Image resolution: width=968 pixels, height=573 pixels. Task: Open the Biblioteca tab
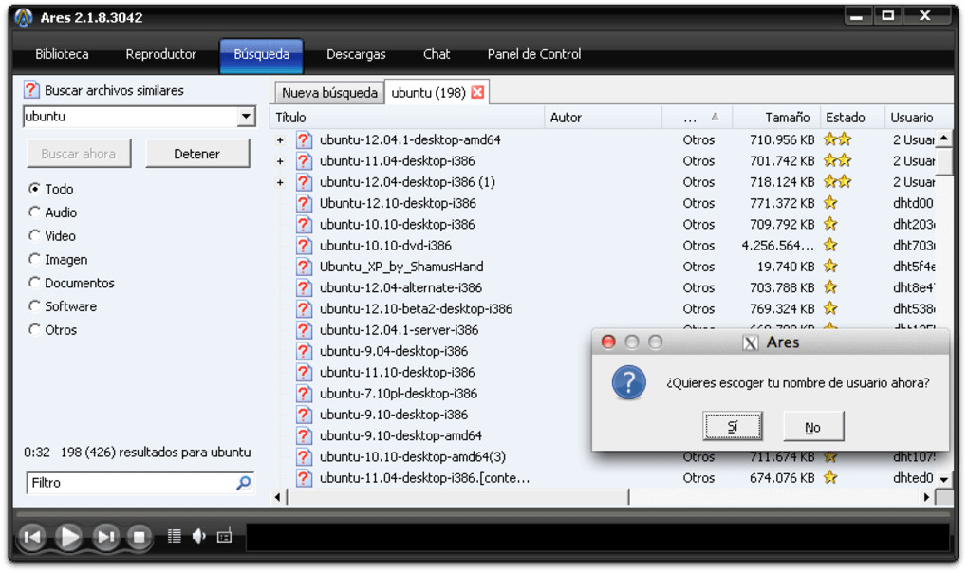coord(62,54)
